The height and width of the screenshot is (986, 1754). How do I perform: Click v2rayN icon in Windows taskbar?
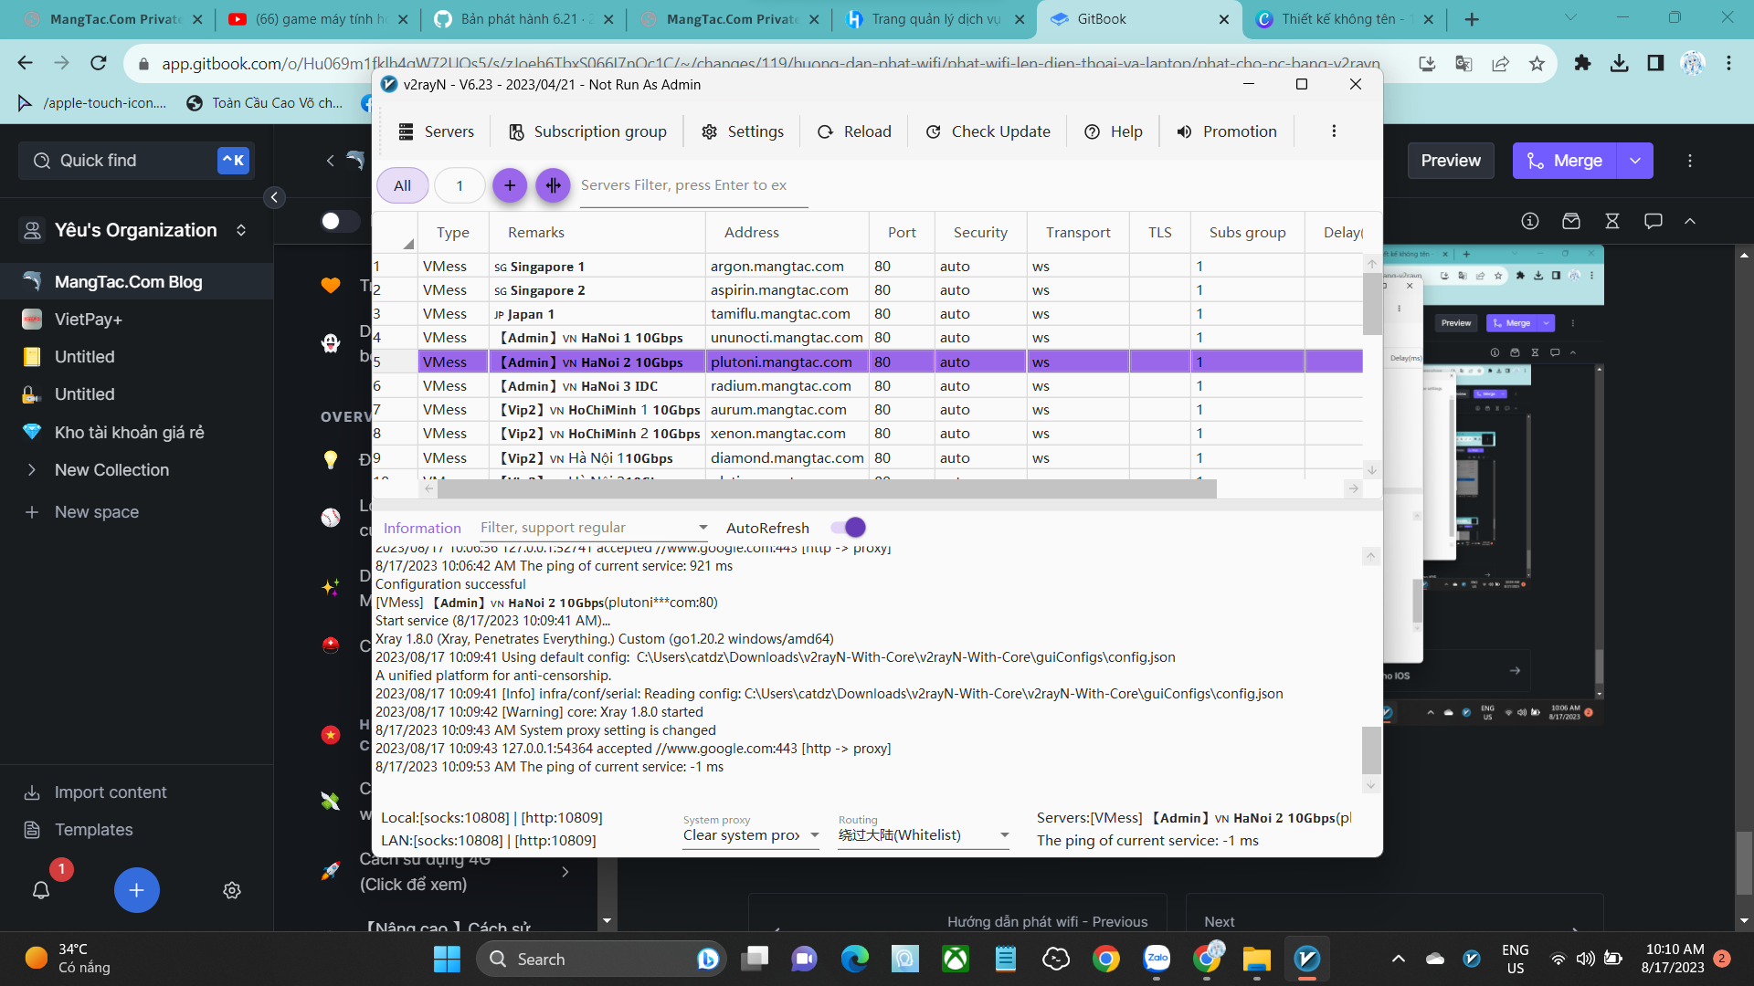[1306, 959]
